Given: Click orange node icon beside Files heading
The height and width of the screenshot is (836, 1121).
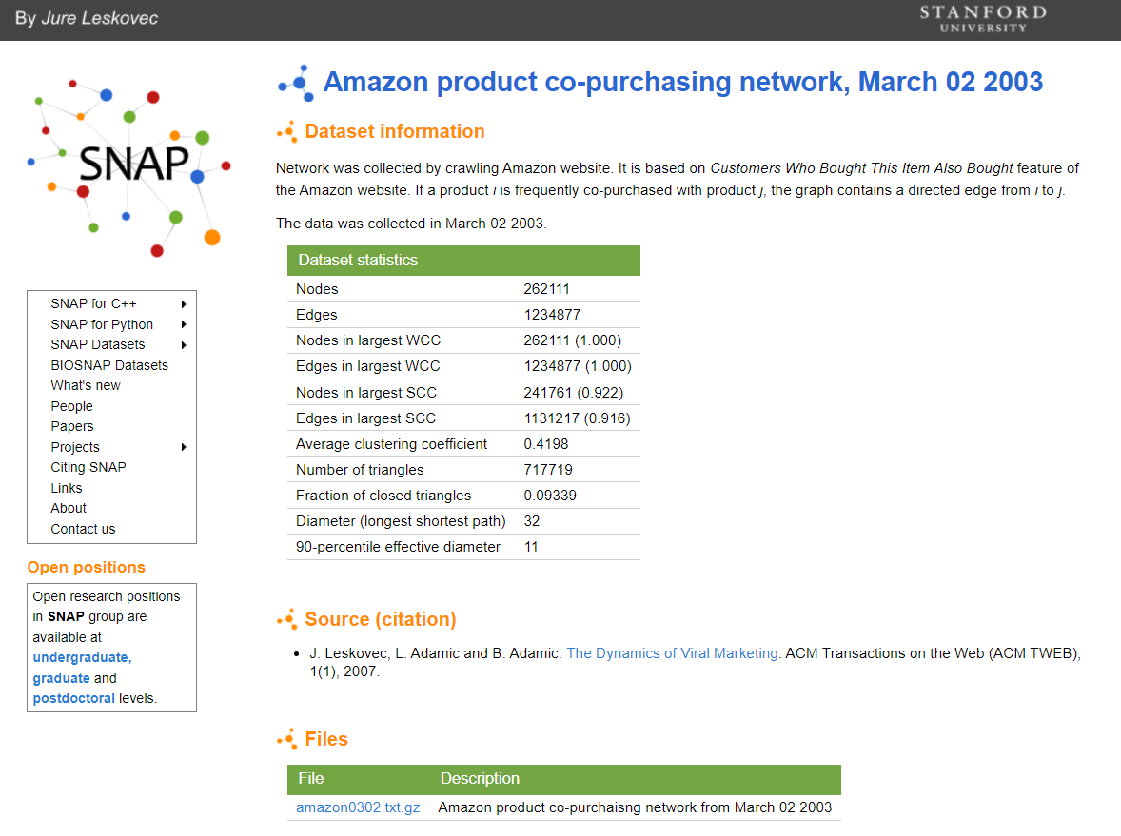Looking at the screenshot, I should 286,739.
